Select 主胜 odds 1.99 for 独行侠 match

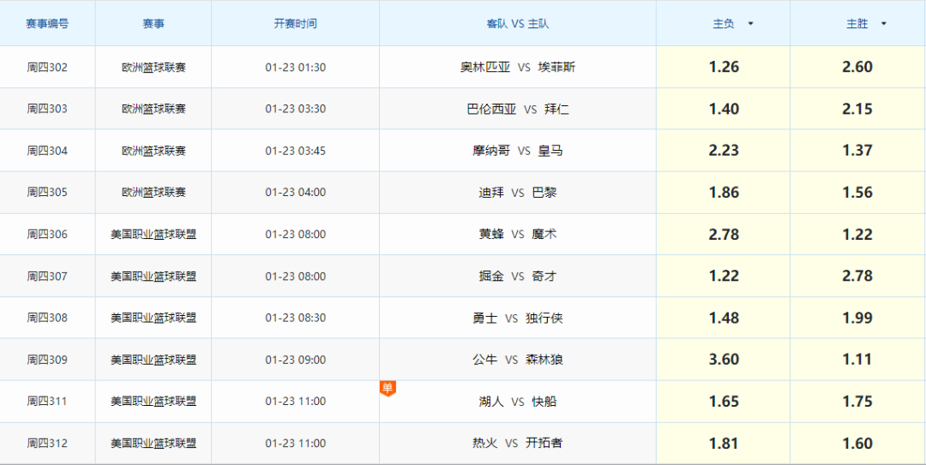[857, 318]
